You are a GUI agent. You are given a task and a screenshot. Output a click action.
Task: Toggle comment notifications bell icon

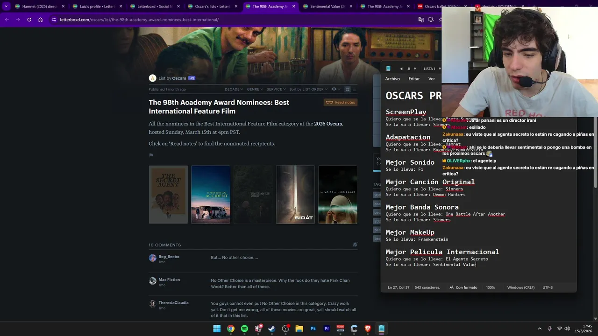coord(355,245)
